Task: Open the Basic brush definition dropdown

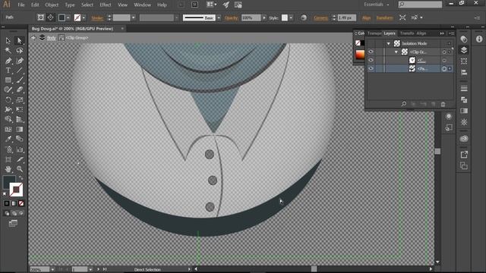Action: 219,18
